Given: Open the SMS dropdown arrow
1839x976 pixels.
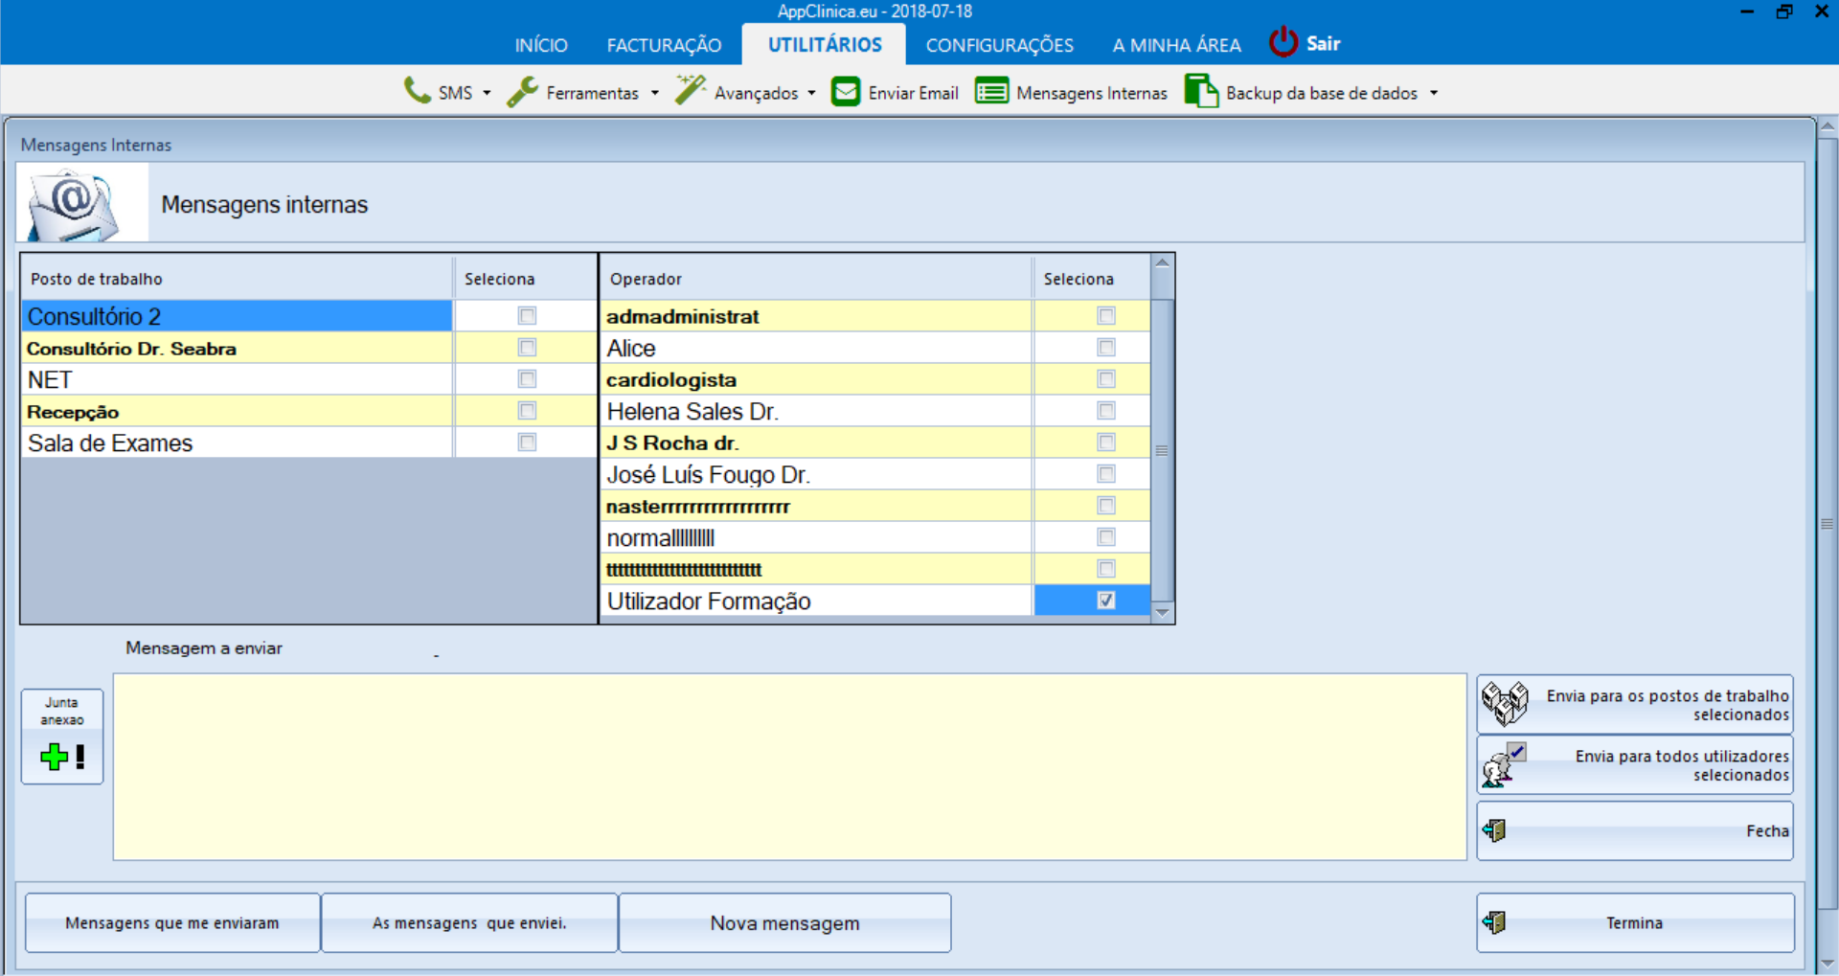Looking at the screenshot, I should tap(487, 93).
